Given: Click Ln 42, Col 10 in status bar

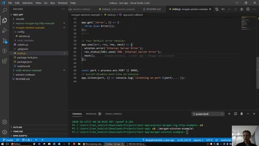Looking at the screenshot, I should click(184, 140).
